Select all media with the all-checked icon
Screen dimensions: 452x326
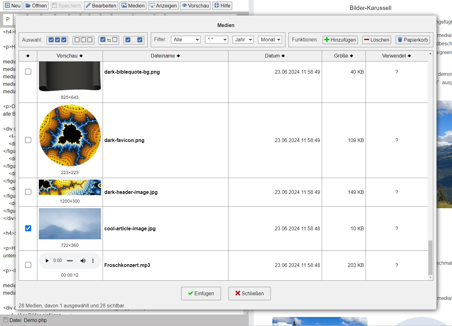[x=58, y=40]
